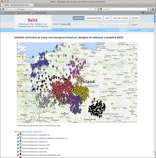Click the Firefox icon beside Erste Schritte

19,13
